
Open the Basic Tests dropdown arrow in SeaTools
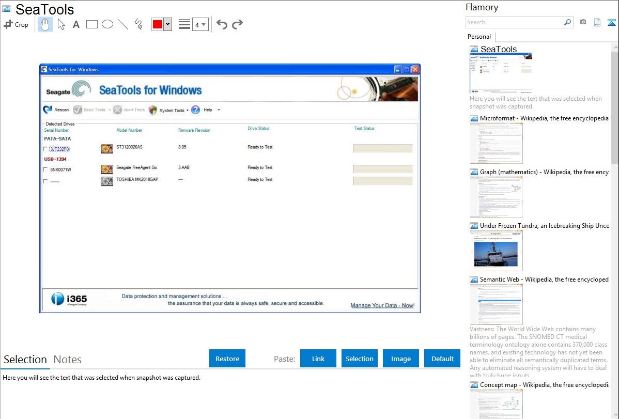tap(110, 110)
